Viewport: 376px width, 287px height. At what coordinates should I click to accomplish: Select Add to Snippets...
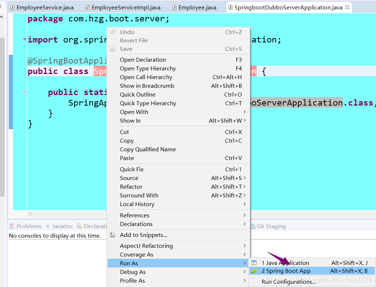(x=179, y=235)
